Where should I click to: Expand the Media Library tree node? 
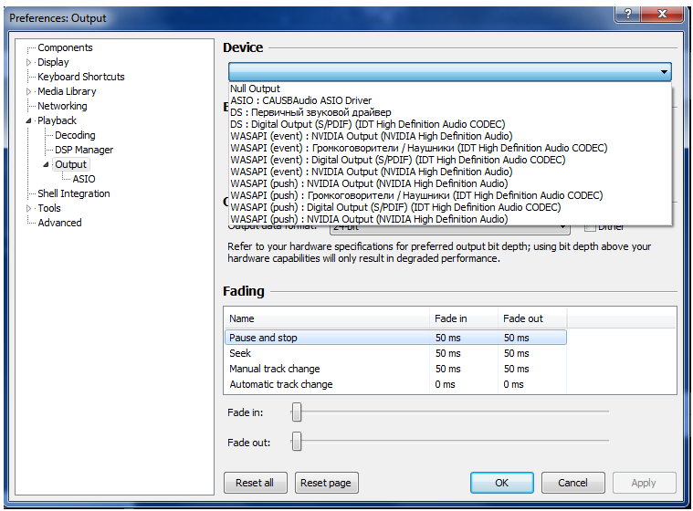[29, 91]
